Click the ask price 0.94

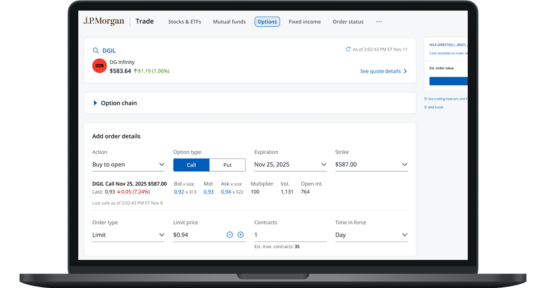pos(226,192)
